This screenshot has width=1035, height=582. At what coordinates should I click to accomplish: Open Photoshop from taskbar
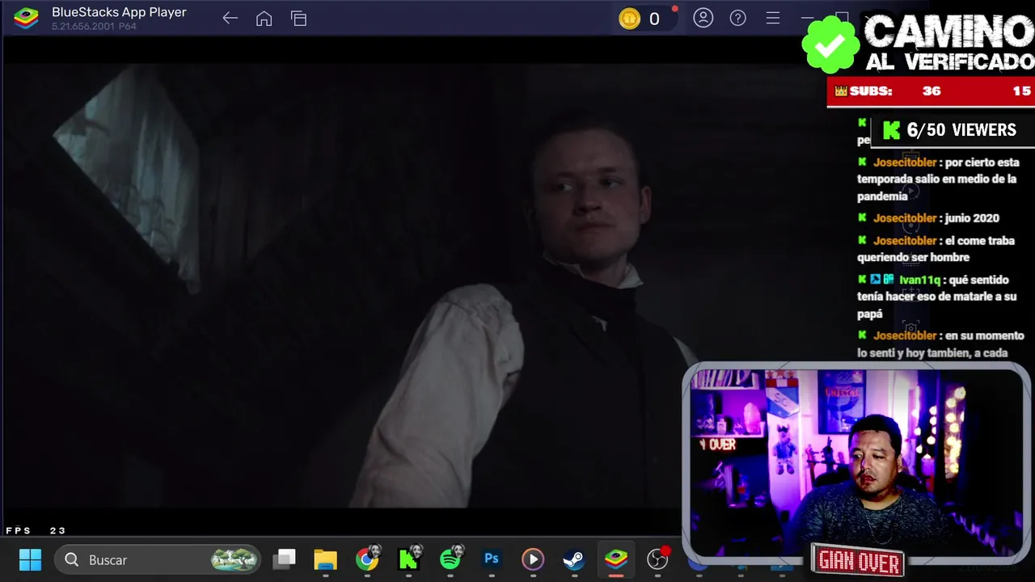pyautogui.click(x=492, y=559)
